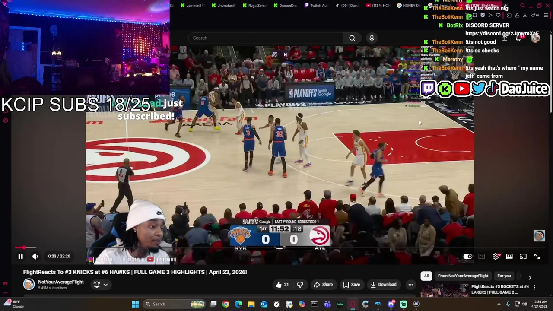Screen dimensions: 553x311
Task: Mute the video volume speaker icon
Action: (35, 256)
